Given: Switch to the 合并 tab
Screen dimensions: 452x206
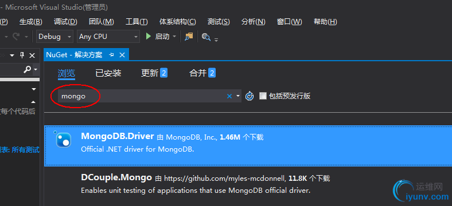Looking at the screenshot, I should click(x=202, y=73).
